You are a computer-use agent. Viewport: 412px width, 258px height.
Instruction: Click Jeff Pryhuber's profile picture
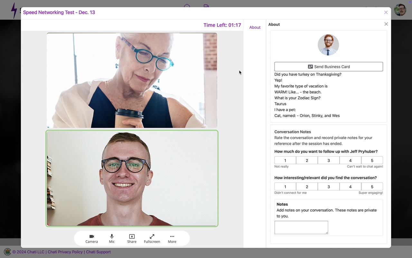pyautogui.click(x=328, y=45)
